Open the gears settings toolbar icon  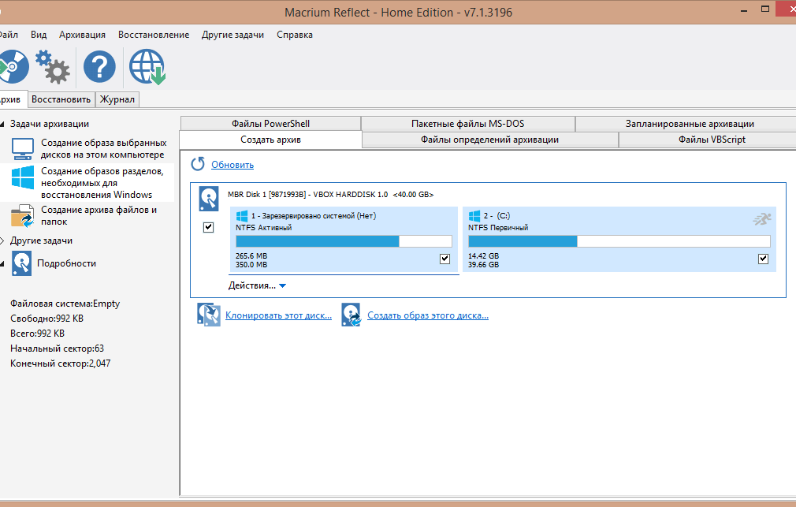point(53,66)
